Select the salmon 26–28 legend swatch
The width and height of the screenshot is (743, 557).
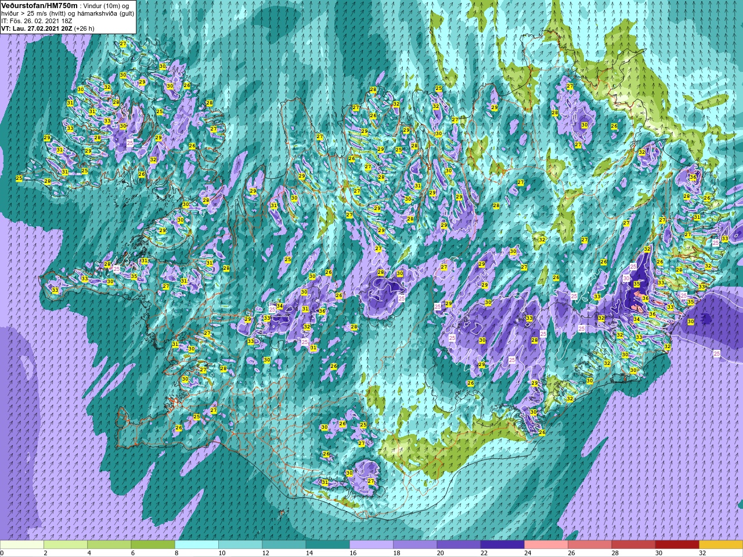590,545
